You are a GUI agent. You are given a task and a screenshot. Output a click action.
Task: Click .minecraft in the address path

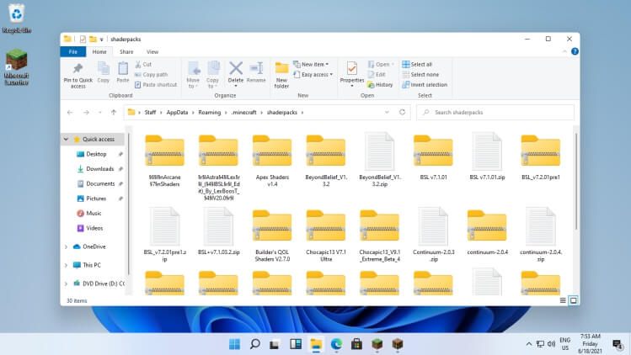[243, 113]
